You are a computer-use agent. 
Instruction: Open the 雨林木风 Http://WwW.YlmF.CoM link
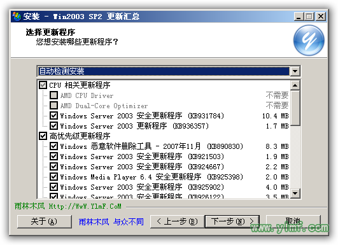coord(68,206)
